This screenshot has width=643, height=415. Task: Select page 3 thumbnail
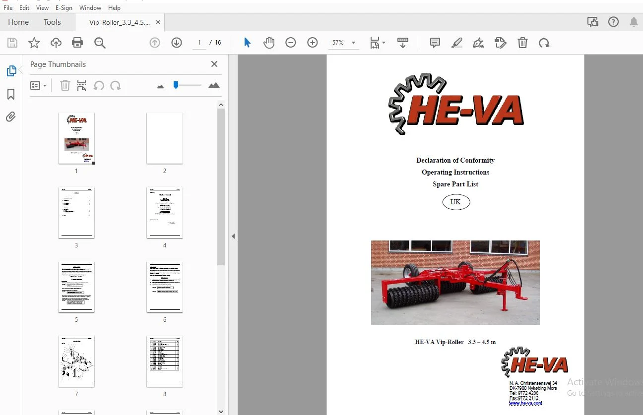pos(76,213)
